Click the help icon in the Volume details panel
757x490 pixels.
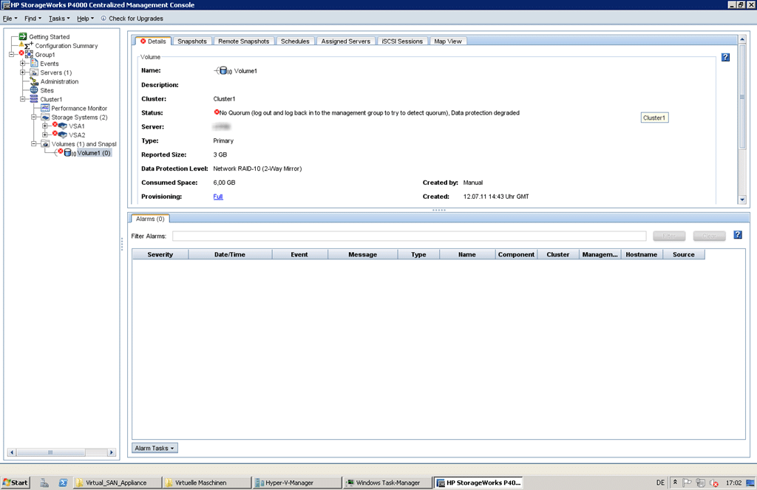click(726, 57)
